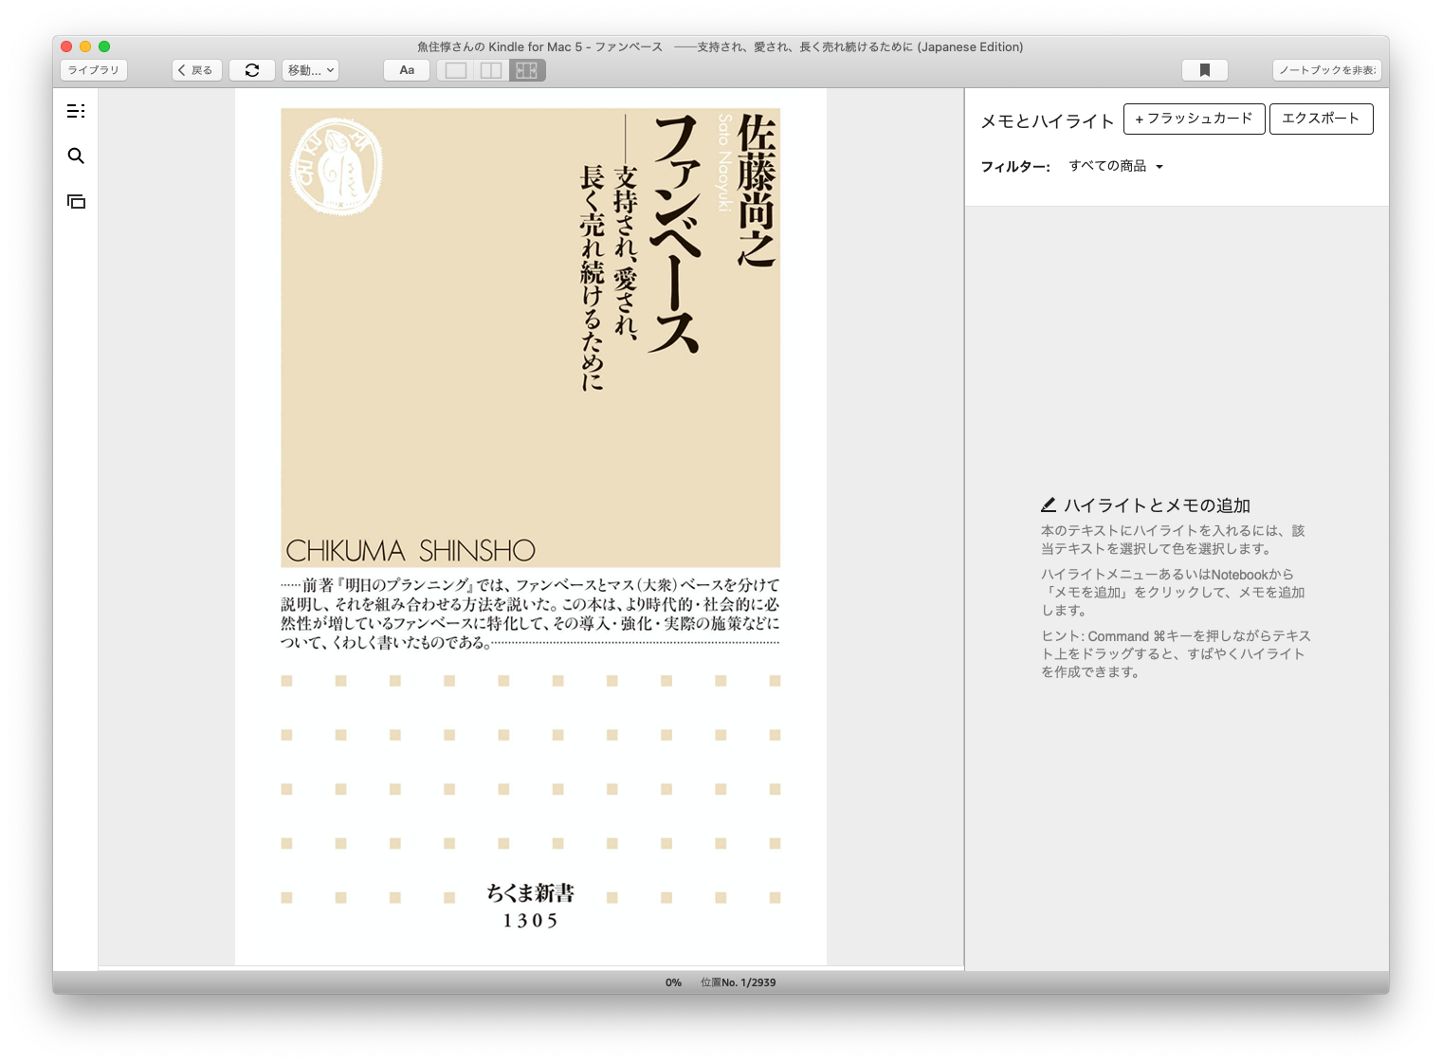The image size is (1442, 1064).
Task: Open the table of contents sidebar icon
Action: [x=76, y=111]
